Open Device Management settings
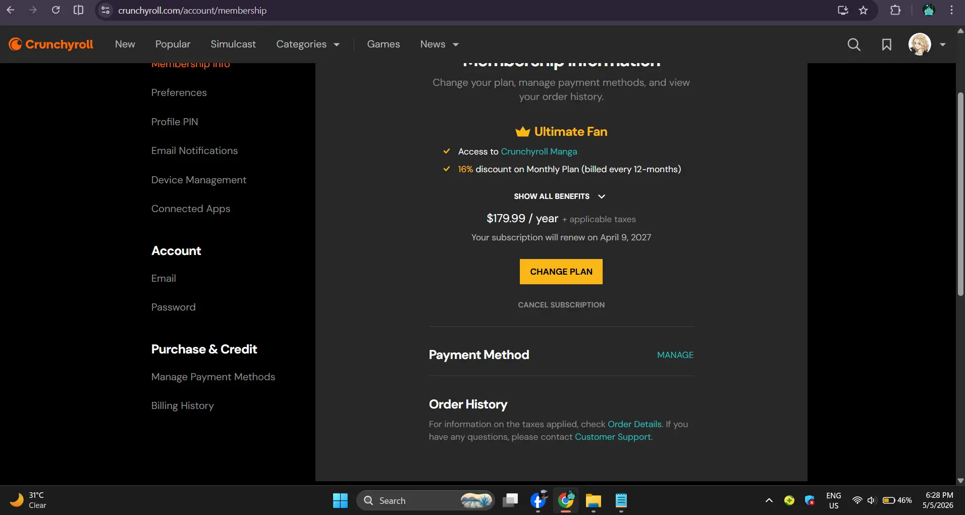 coord(199,180)
